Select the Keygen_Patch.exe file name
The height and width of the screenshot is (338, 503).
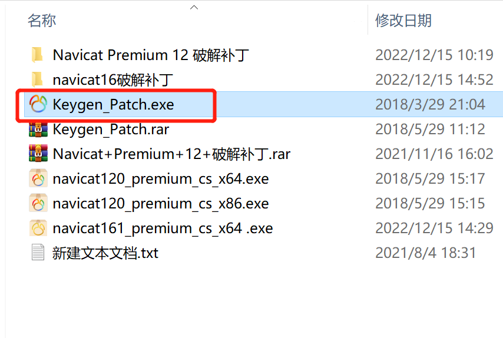click(113, 105)
